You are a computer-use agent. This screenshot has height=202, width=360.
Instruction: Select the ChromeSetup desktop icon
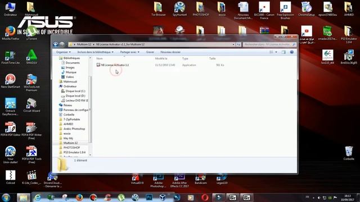[x=307, y=9]
